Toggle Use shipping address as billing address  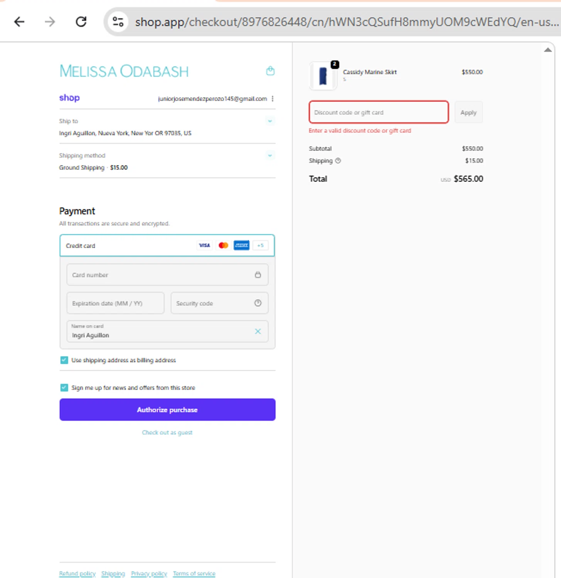point(64,360)
